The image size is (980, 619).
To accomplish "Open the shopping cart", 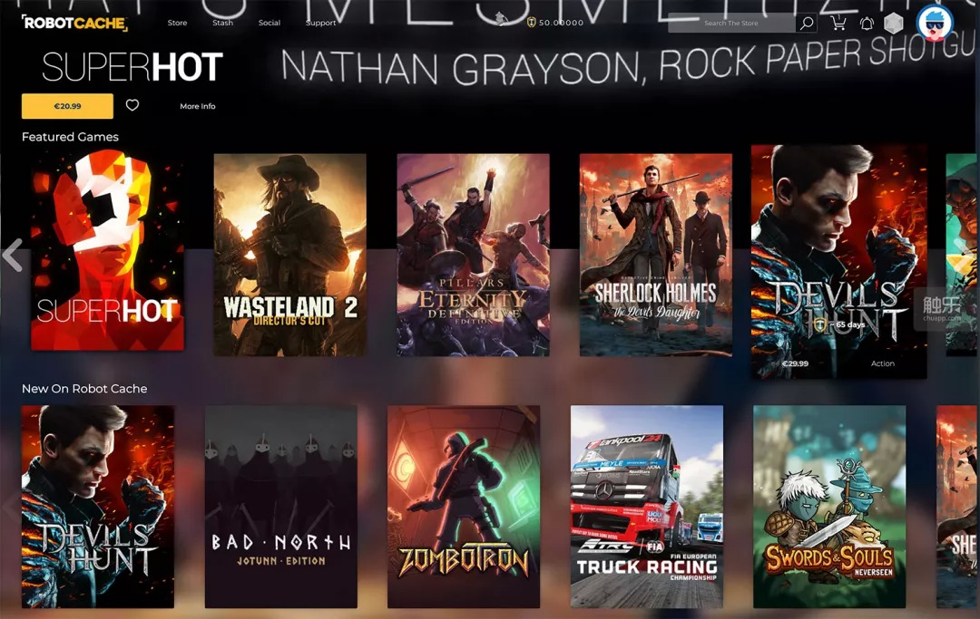I will pyautogui.click(x=838, y=23).
